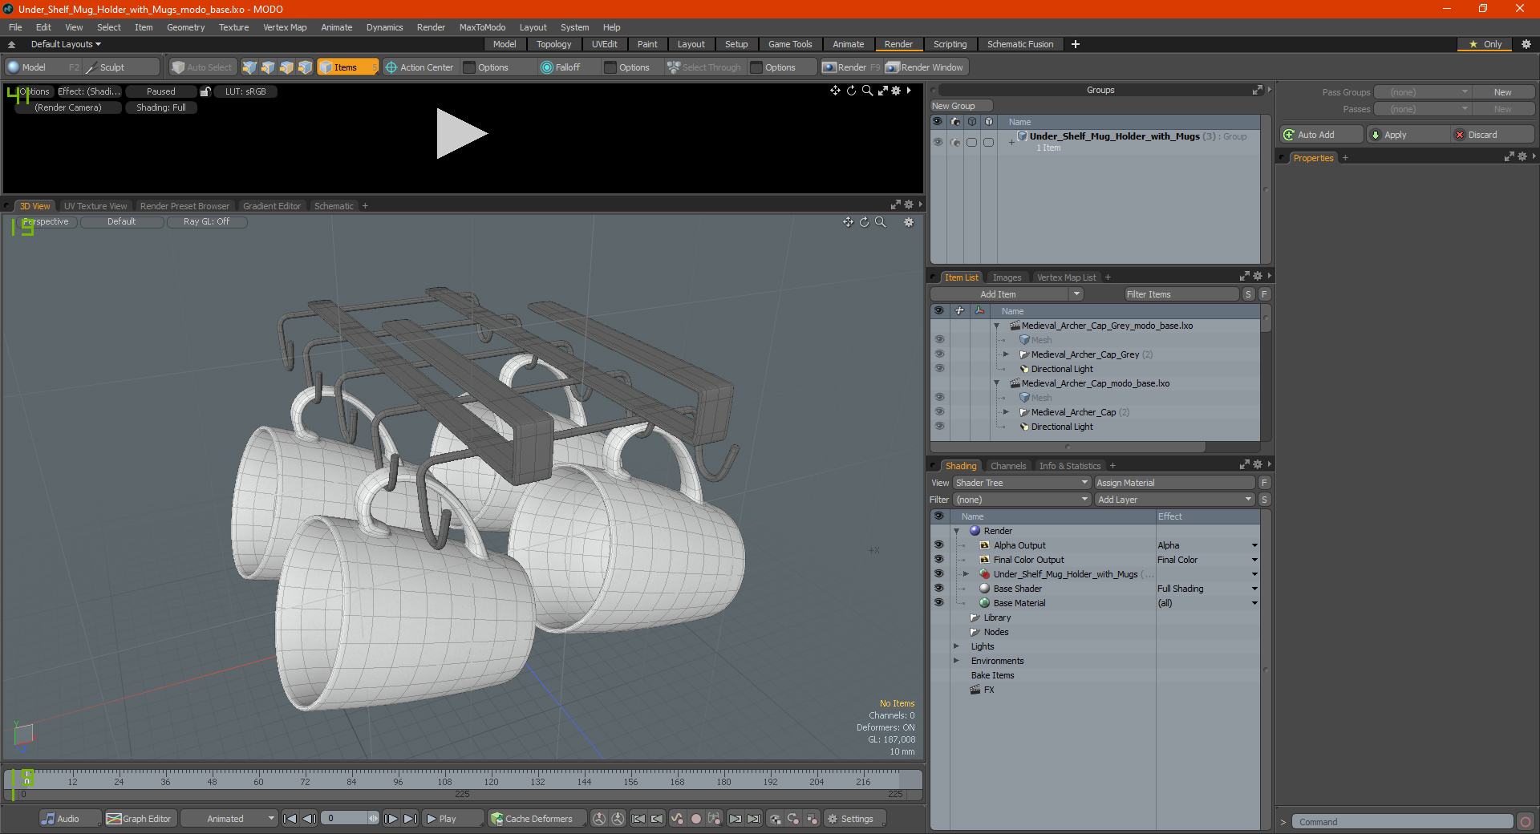This screenshot has height=834, width=1540.
Task: Click the Audio button icon
Action: (x=49, y=819)
